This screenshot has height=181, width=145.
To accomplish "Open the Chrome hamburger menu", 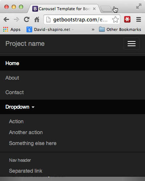I will pyautogui.click(x=138, y=19).
